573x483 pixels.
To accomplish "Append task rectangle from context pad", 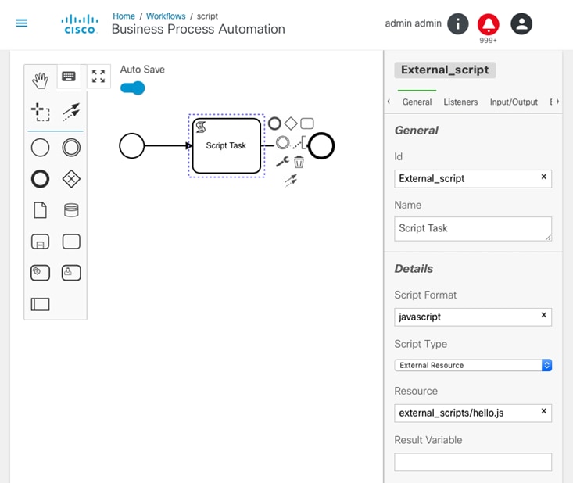I will 307,123.
